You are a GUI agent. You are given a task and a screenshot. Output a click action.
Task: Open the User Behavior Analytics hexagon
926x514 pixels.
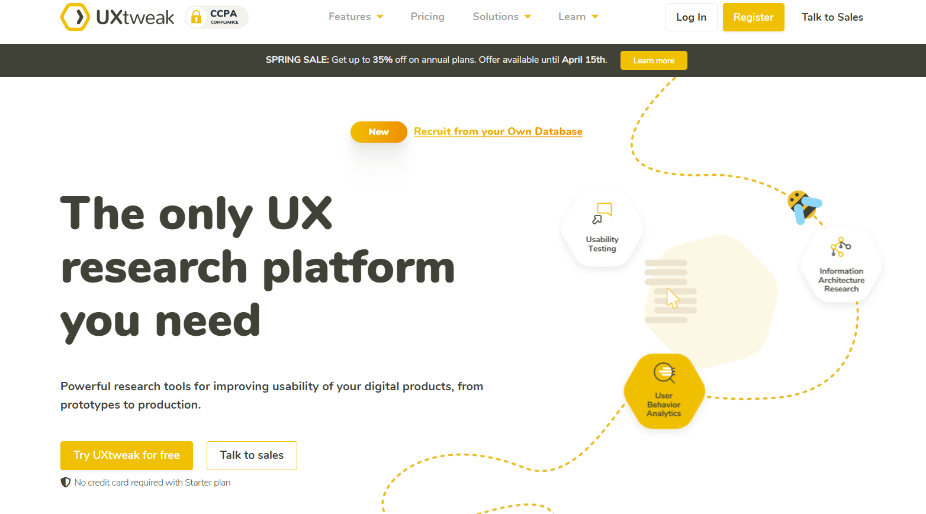[664, 391]
